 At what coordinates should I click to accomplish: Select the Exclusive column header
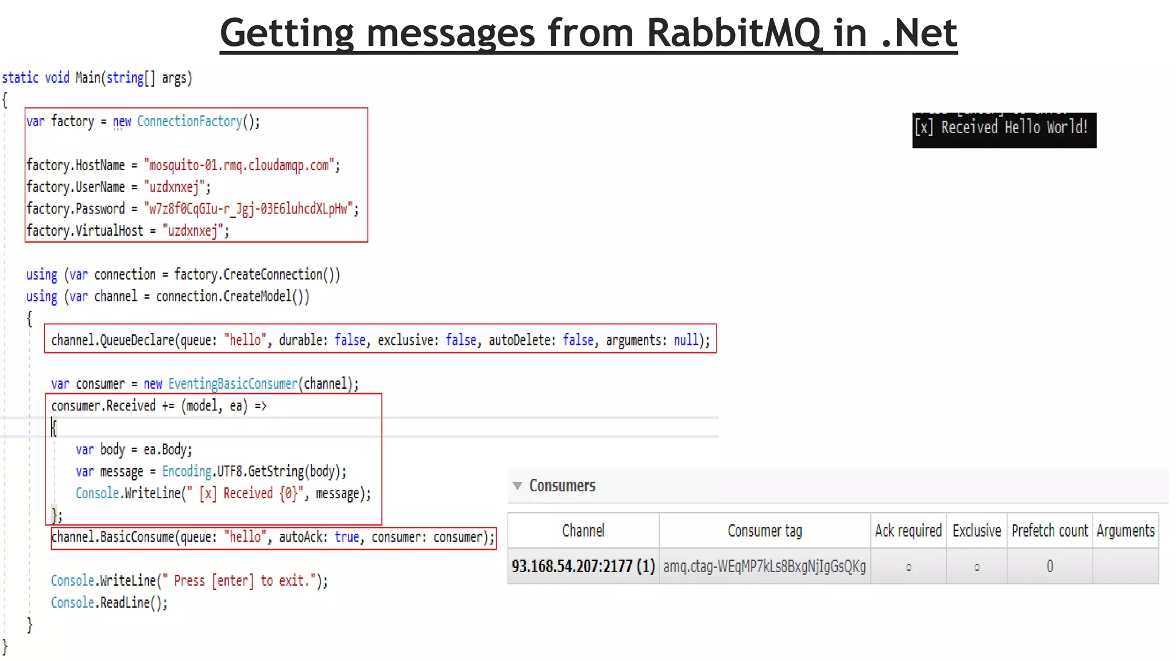977,531
